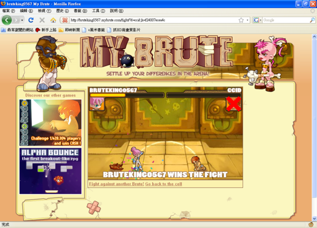Bookmark this page with the star icon

tap(241, 20)
